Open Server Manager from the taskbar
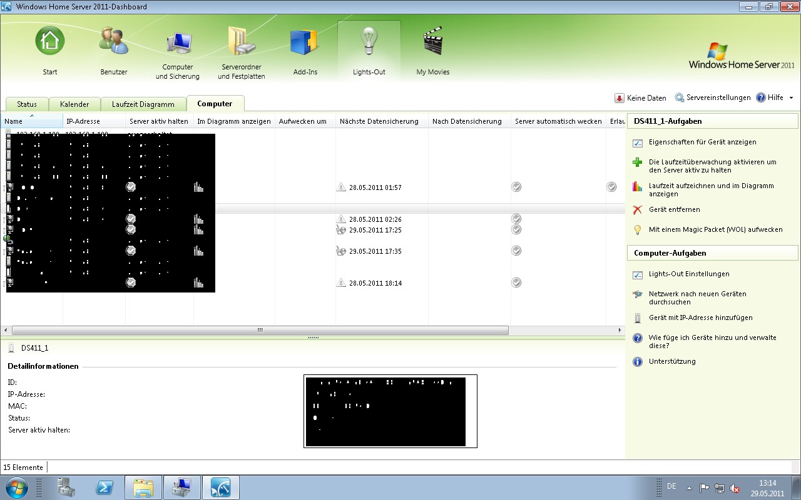Viewport: 801px width, 500px height. click(66, 487)
